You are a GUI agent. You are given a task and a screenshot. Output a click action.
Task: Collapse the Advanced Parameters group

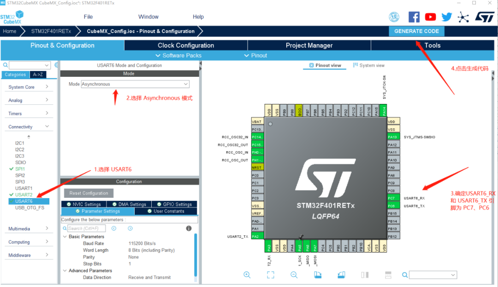(x=65, y=270)
